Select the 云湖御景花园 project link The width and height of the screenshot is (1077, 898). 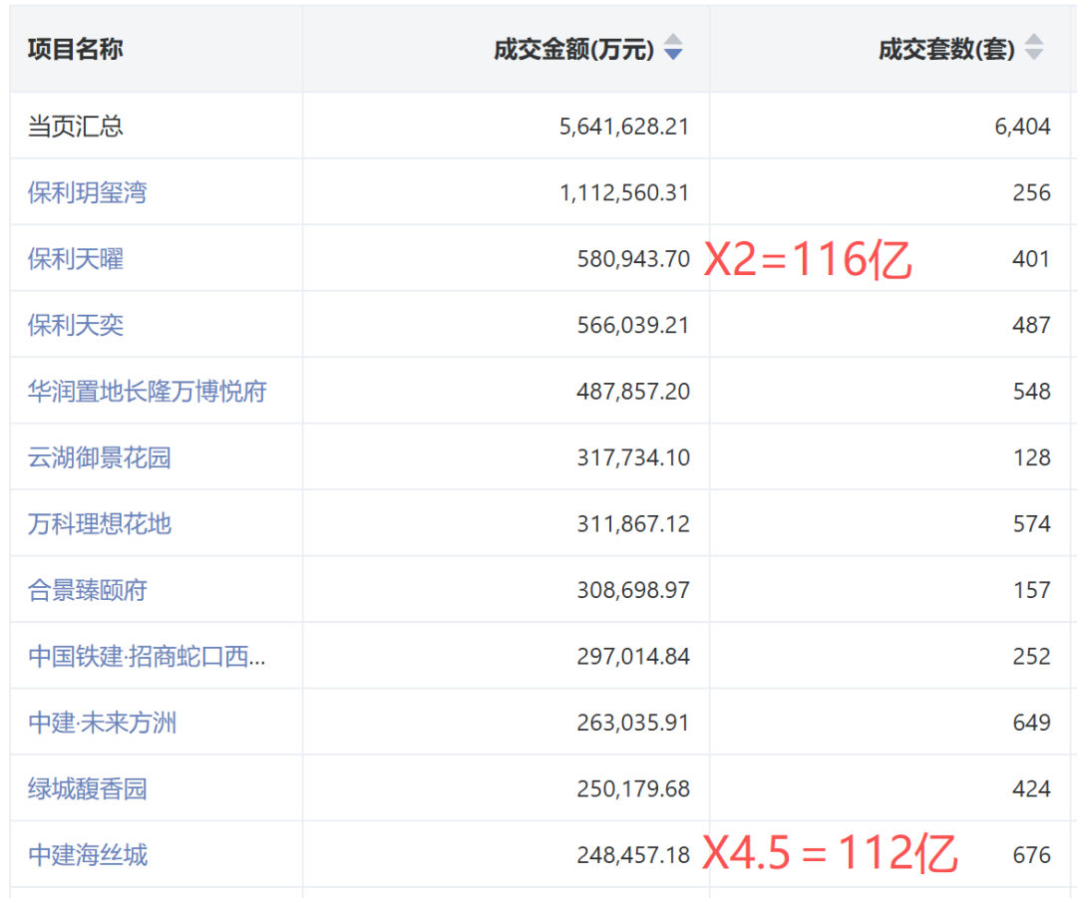100,457
